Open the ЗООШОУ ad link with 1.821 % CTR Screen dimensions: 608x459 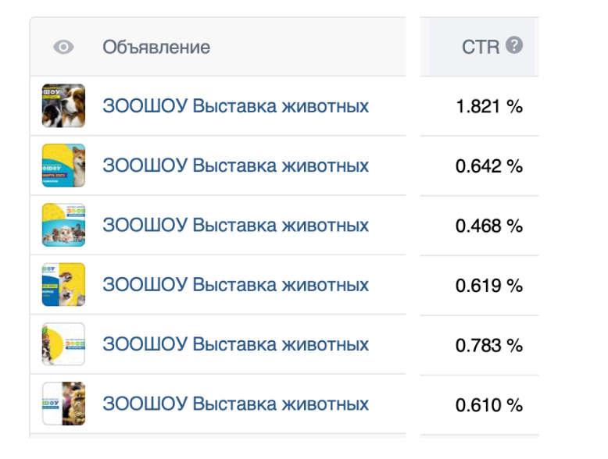tap(235, 106)
